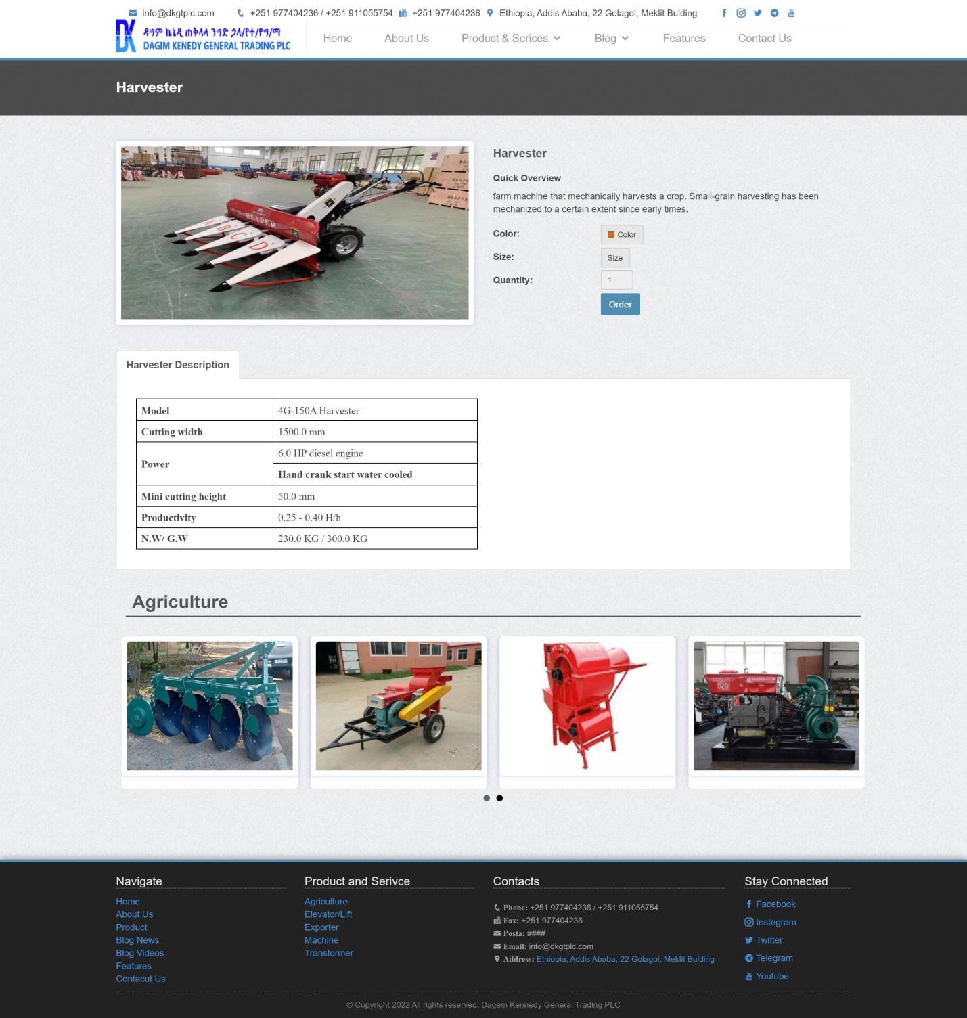The image size is (967, 1018).
Task: Expand the Product & Serices dropdown menu
Action: coord(511,39)
